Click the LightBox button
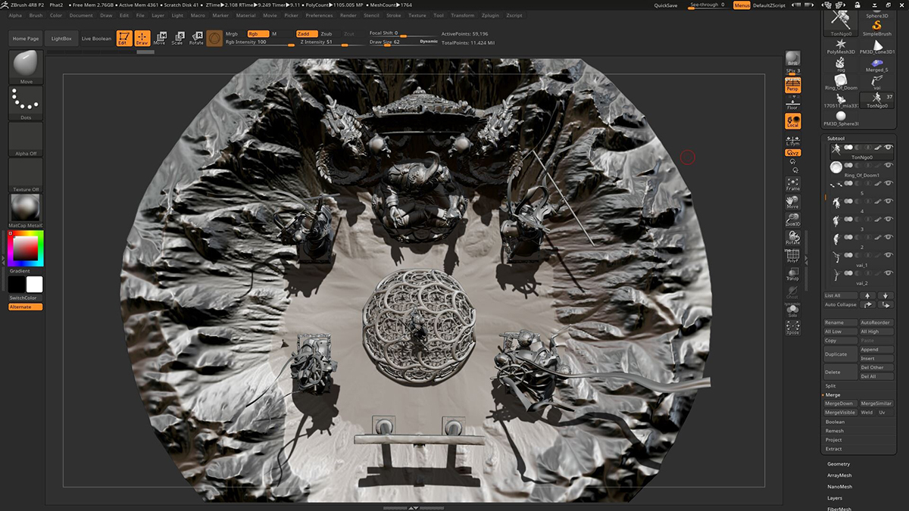 pyautogui.click(x=60, y=39)
